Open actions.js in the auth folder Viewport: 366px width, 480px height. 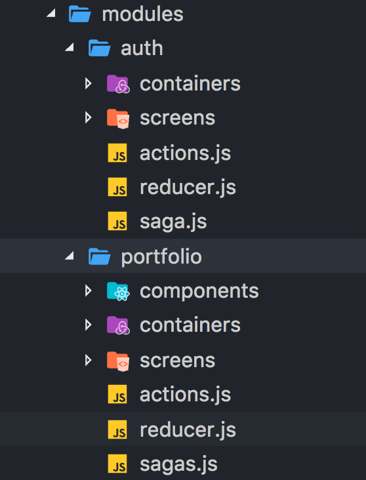coord(186,153)
